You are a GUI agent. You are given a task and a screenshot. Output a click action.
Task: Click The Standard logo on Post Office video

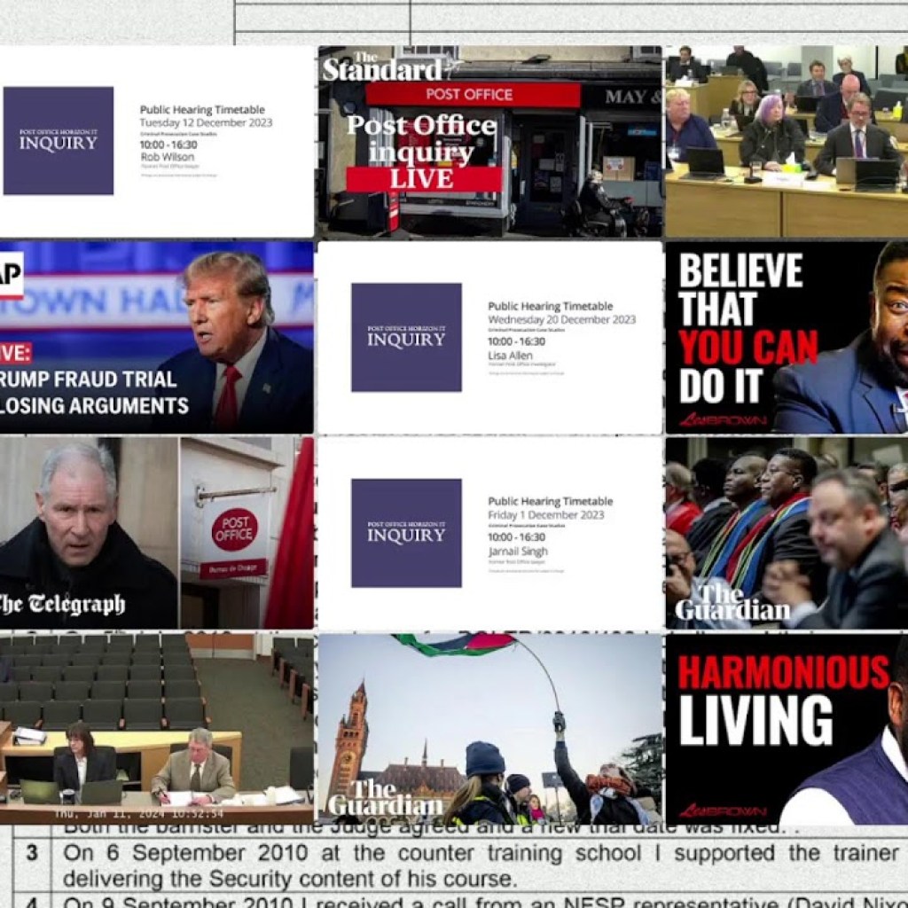(x=382, y=68)
